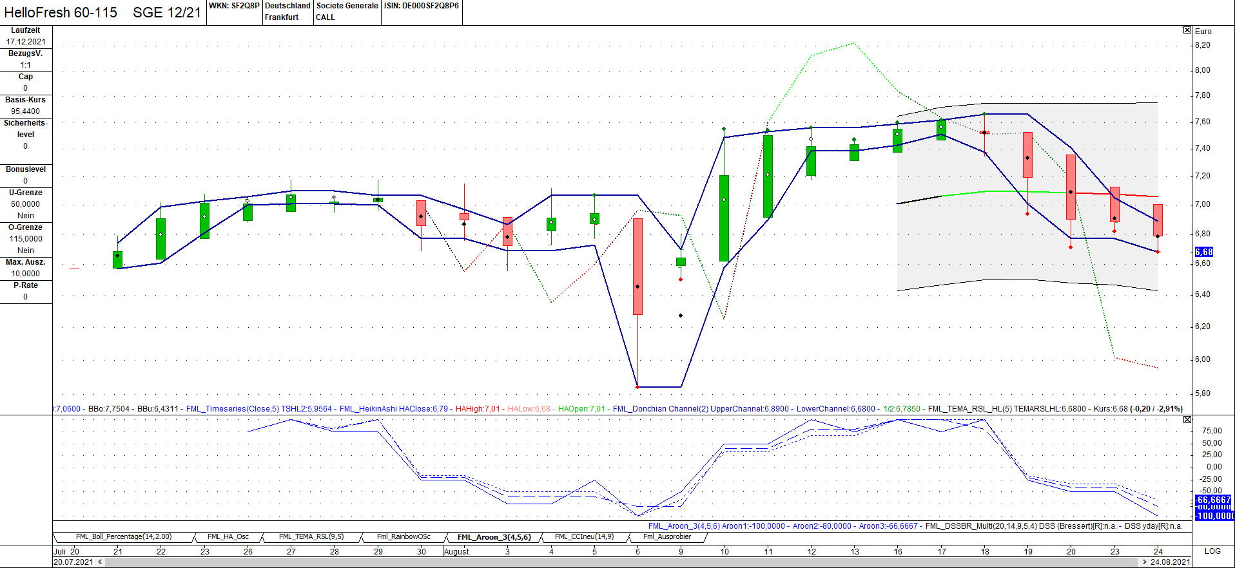Close the main price chart panel
Viewport: 1235px width, 568px height.
pos(1187,30)
